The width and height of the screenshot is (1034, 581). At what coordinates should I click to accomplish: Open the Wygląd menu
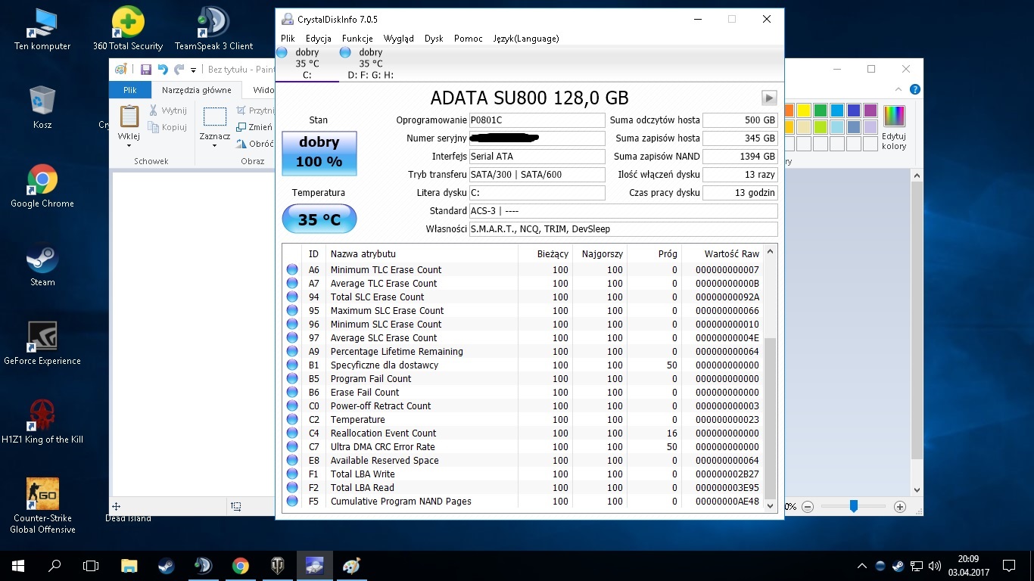(x=399, y=39)
